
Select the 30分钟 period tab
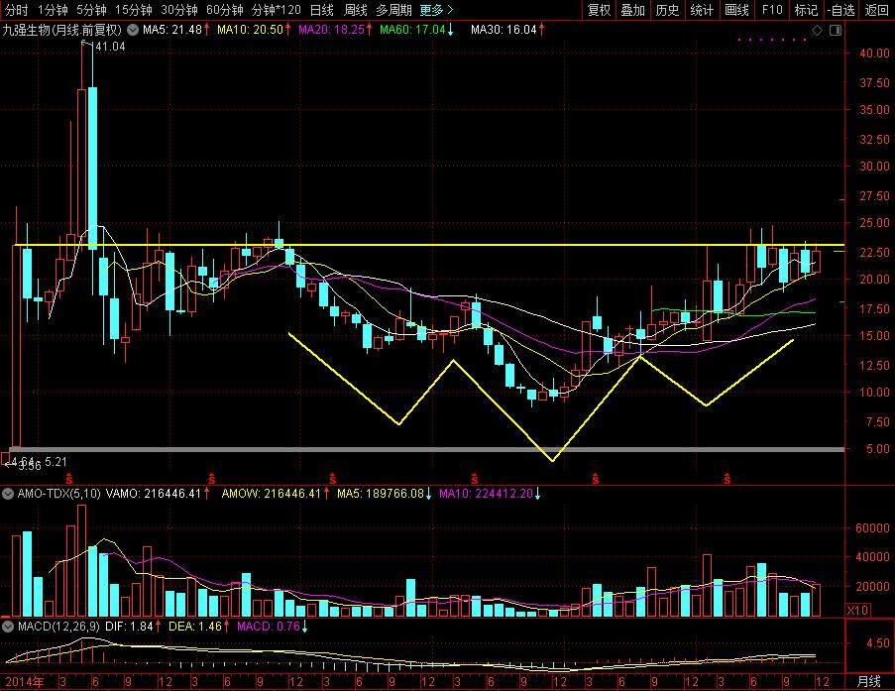(179, 10)
